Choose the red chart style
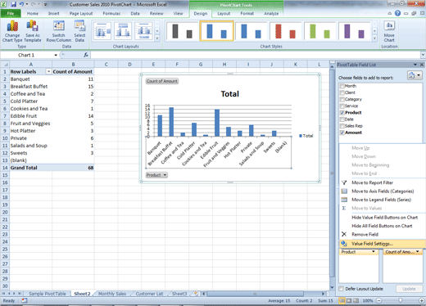The height and width of the screenshot is (306, 426). pyautogui.click(x=286, y=31)
